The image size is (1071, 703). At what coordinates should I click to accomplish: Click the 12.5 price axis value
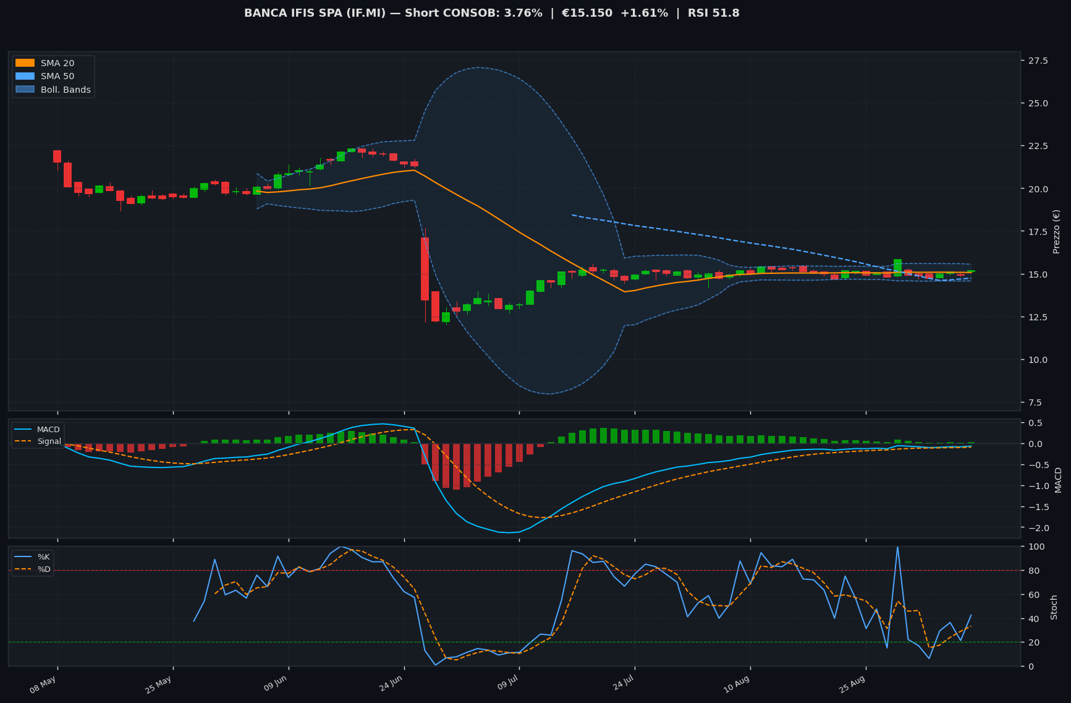(x=1037, y=317)
